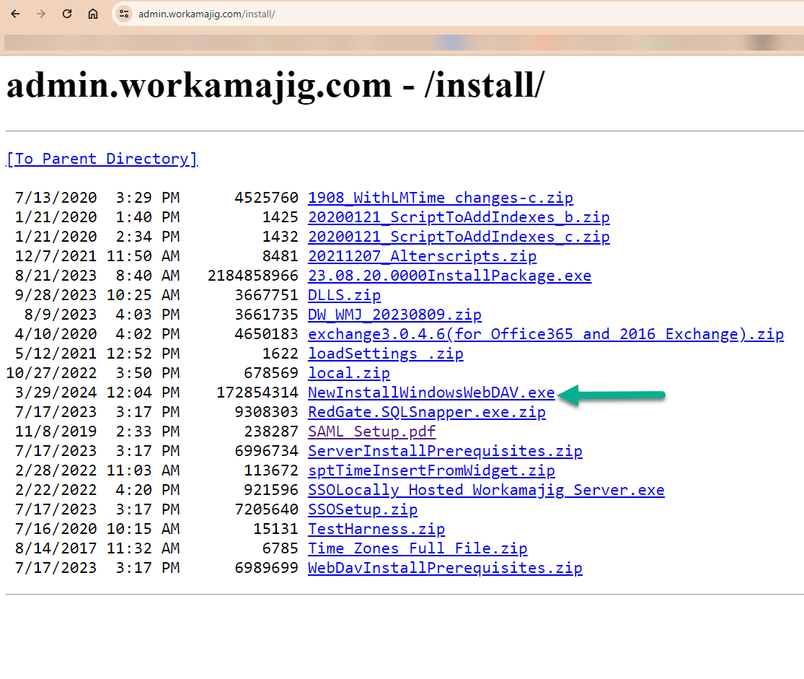Open the To Parent Directory link
The image size is (804, 679).
(x=102, y=159)
